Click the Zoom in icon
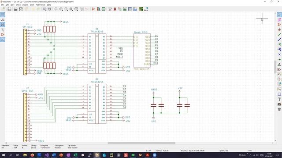Screen dimensions: 282x158 click(x=61, y=9)
